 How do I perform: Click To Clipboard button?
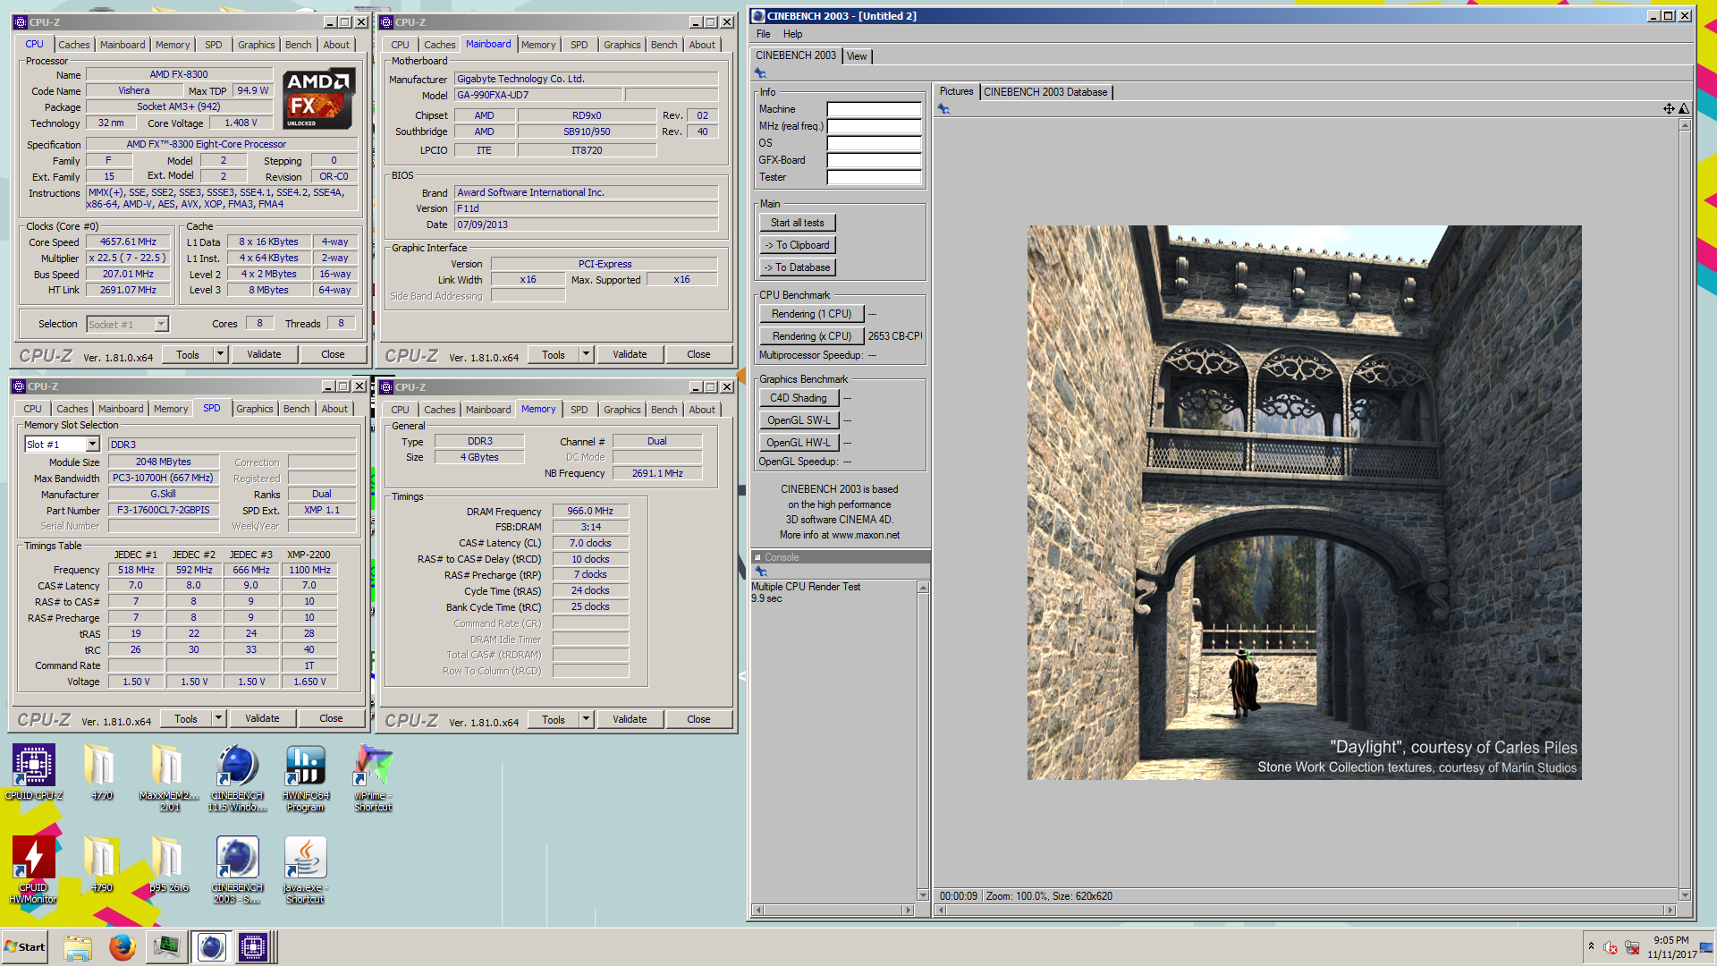tap(798, 245)
